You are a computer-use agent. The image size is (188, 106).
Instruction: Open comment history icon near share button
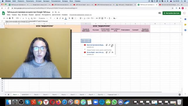click(x=160, y=13)
